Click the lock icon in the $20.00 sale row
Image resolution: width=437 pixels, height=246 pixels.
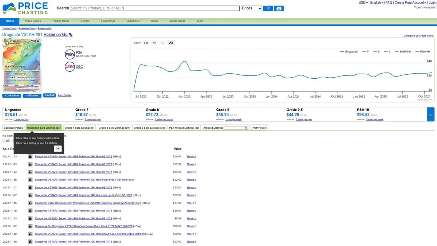click(x=30, y=211)
